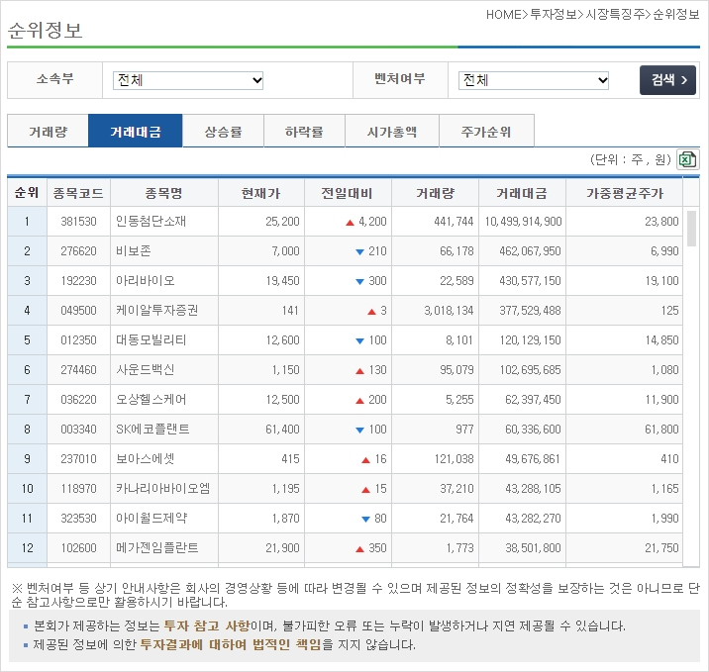709x672 pixels.
Task: Click the 종목명 column header
Action: [163, 193]
